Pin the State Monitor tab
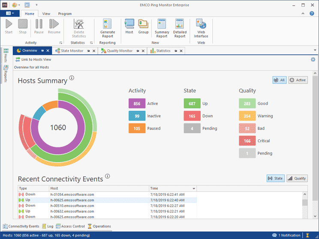 [89, 51]
